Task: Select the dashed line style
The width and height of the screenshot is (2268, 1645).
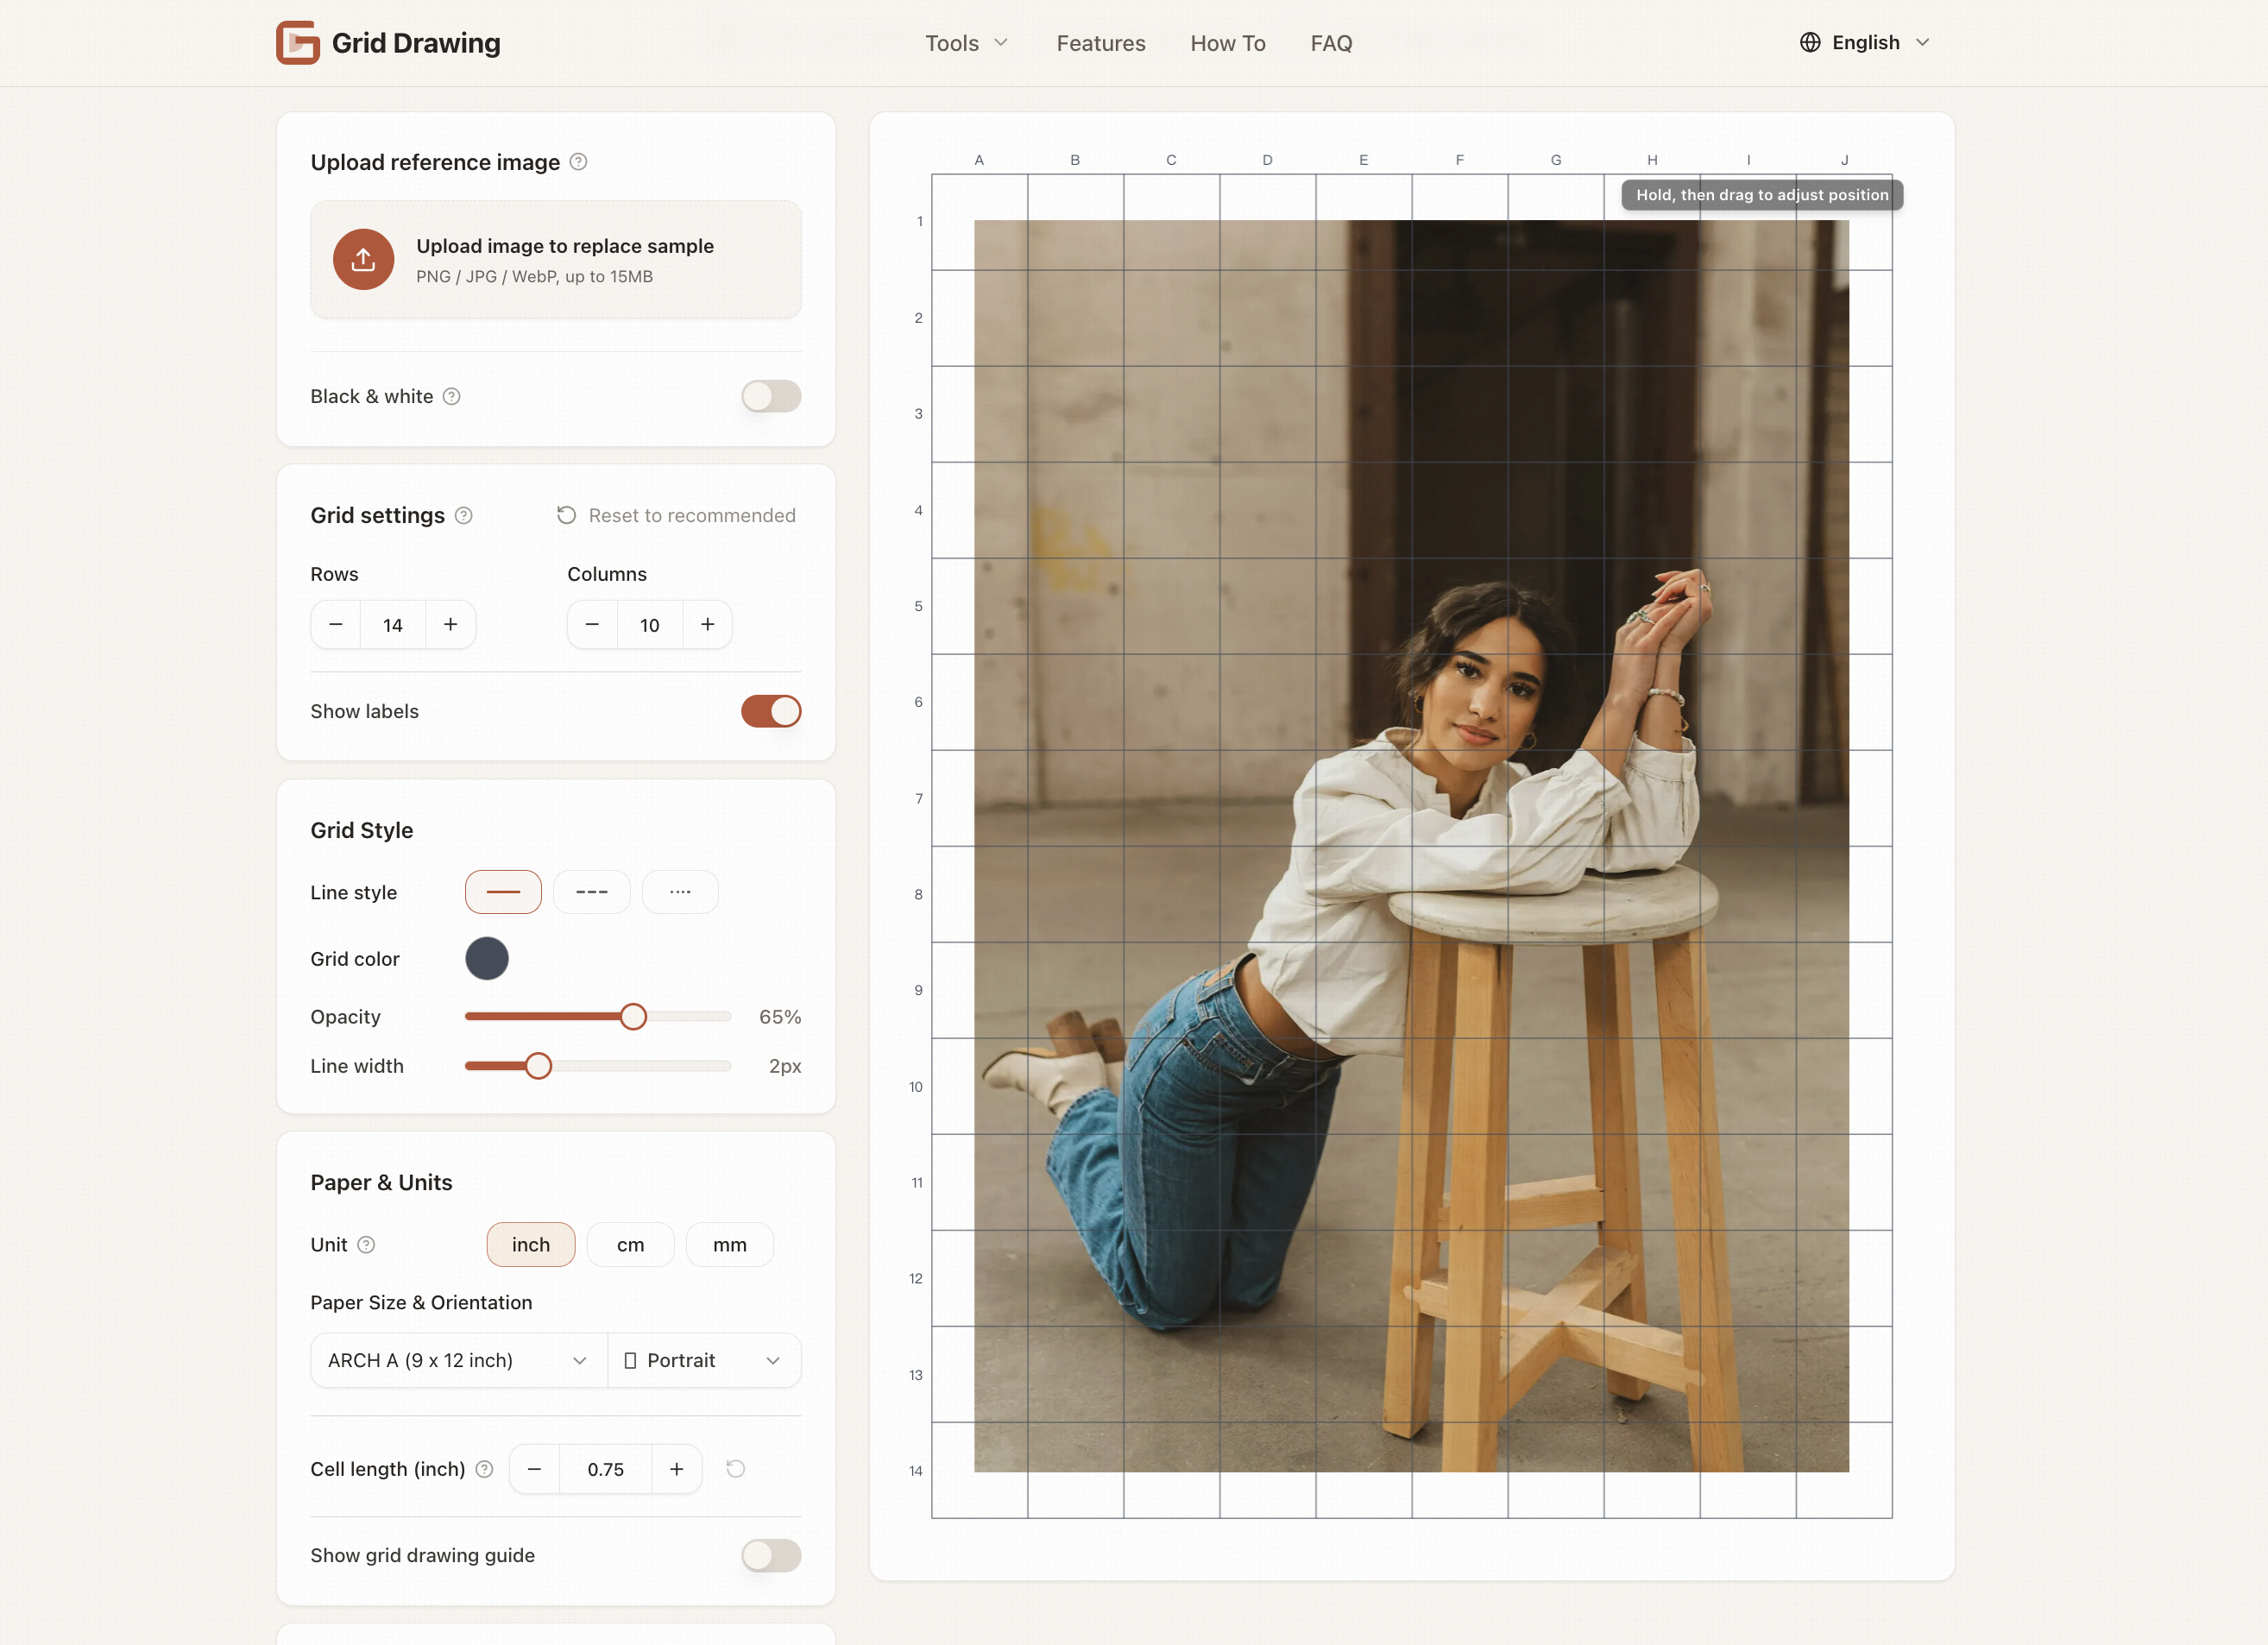Action: point(591,891)
